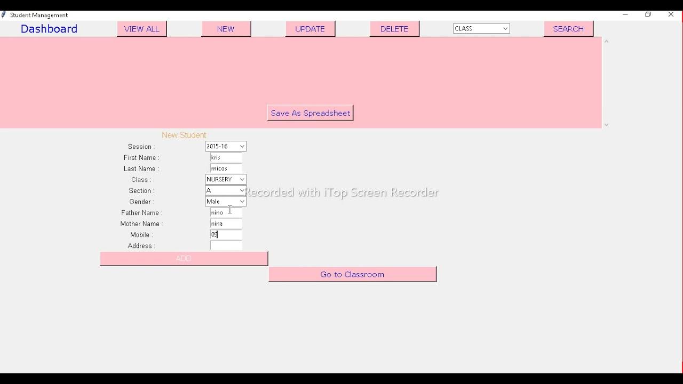Image resolution: width=683 pixels, height=384 pixels.
Task: Click the Dashboard heading
Action: pyautogui.click(x=49, y=29)
